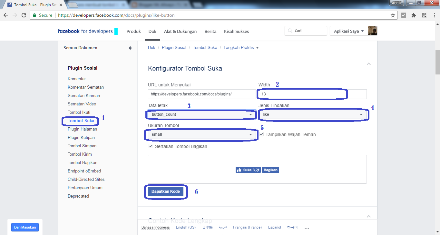The image size is (440, 235).
Task: Open Tombol Simpan in the sidebar
Action: [82, 146]
